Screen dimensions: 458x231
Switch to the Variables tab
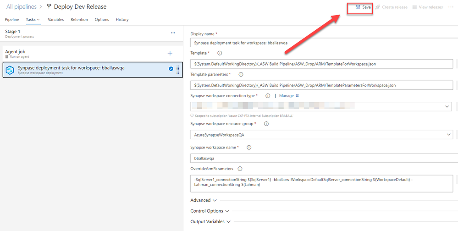pyautogui.click(x=56, y=20)
